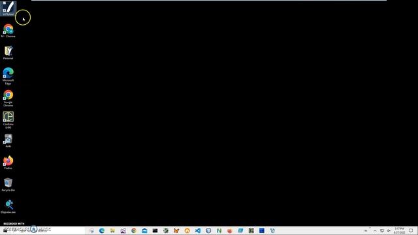The image size is (418, 235).
Task: Select the Google Chrome desktop shortcut
Action: click(x=8, y=99)
